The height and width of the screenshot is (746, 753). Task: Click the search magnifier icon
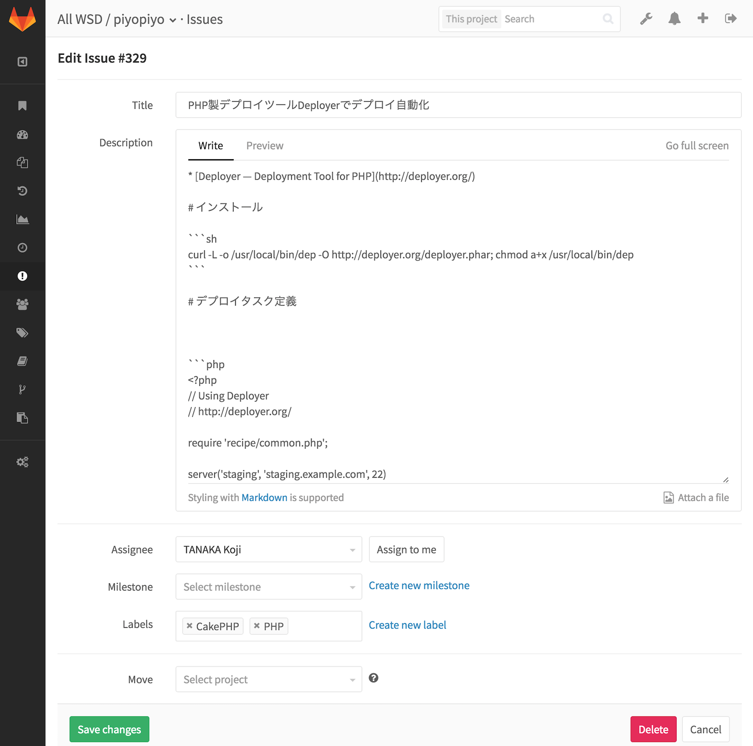point(608,19)
